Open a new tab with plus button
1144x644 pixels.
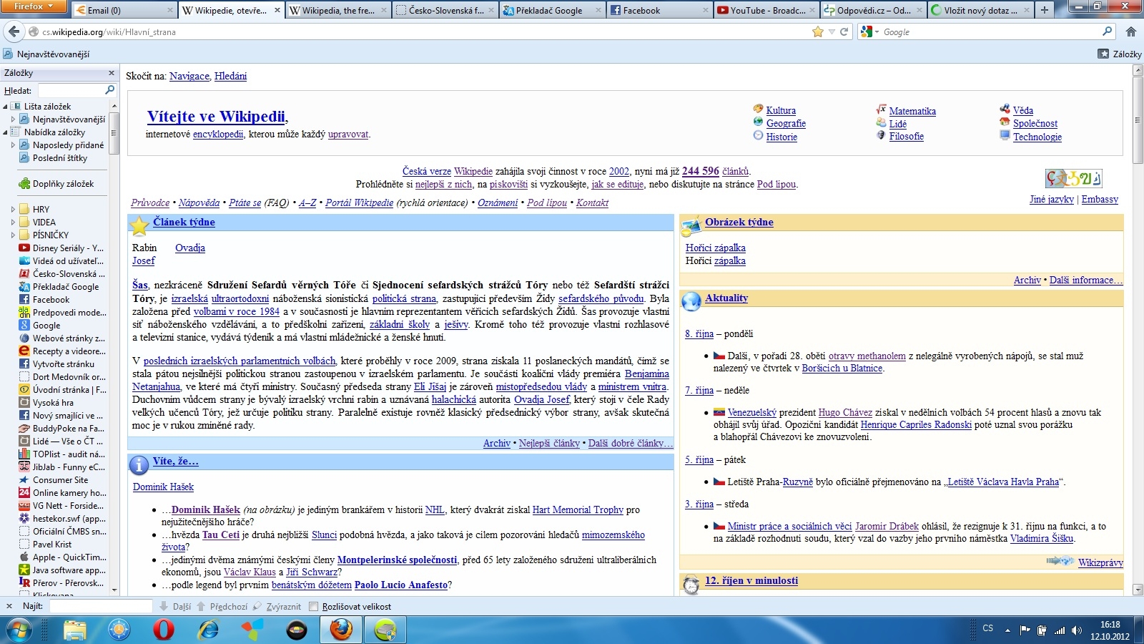pyautogui.click(x=1045, y=10)
